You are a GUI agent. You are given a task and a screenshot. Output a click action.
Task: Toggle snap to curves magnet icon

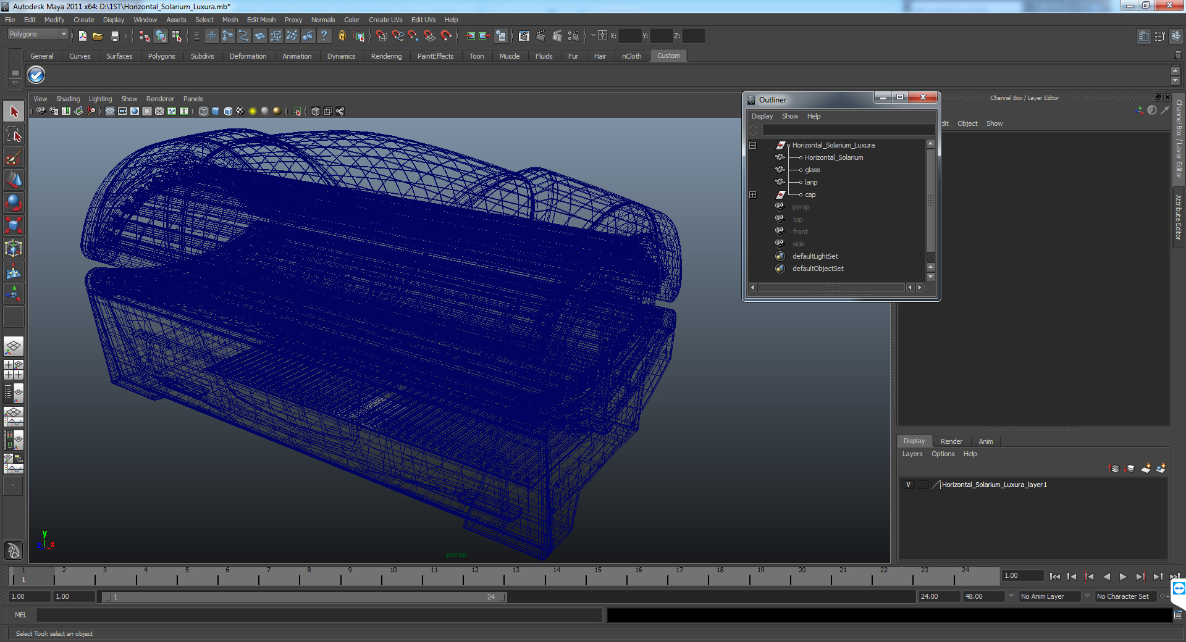click(x=398, y=36)
